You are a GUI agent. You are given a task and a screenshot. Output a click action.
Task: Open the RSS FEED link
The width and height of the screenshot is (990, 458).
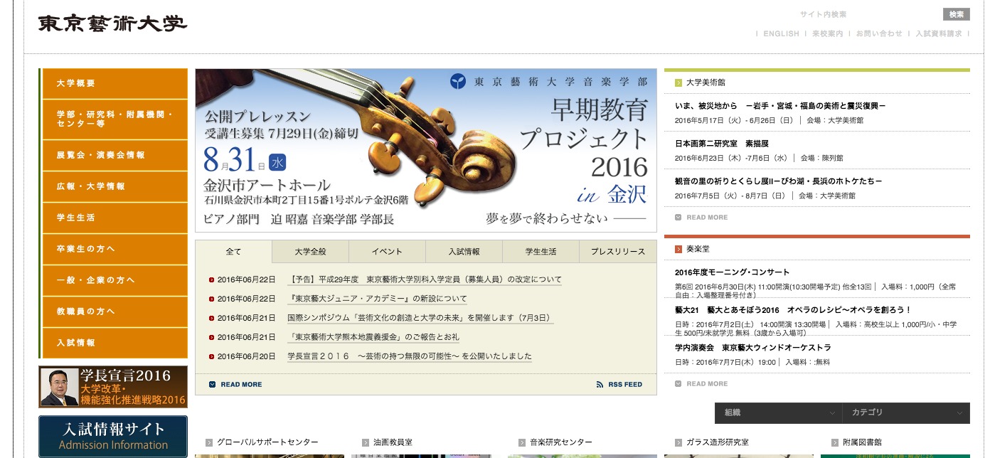(625, 385)
